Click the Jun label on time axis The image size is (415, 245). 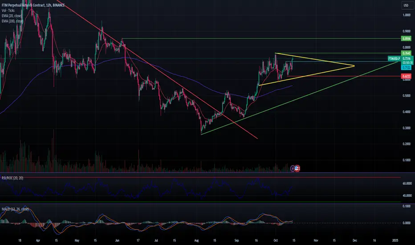[117, 241]
